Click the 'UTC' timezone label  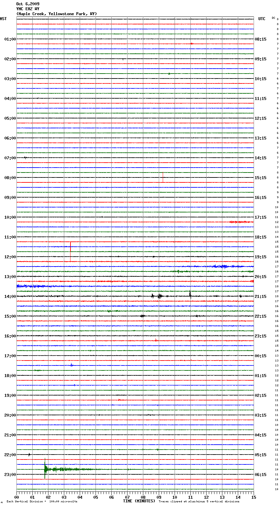coord(262,19)
